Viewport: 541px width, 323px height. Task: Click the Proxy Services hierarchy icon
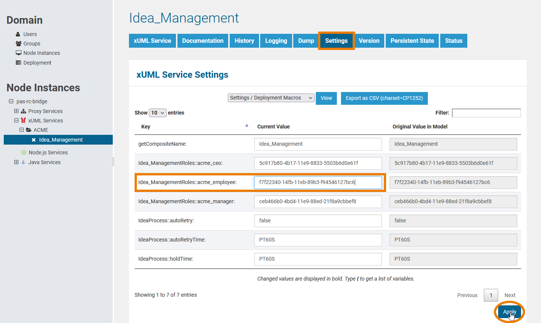pos(23,111)
